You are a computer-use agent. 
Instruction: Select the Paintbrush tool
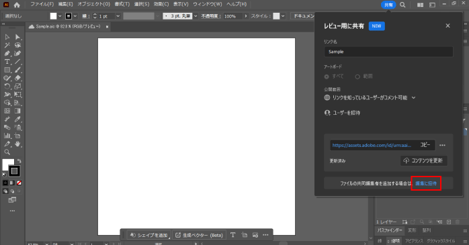point(17,70)
